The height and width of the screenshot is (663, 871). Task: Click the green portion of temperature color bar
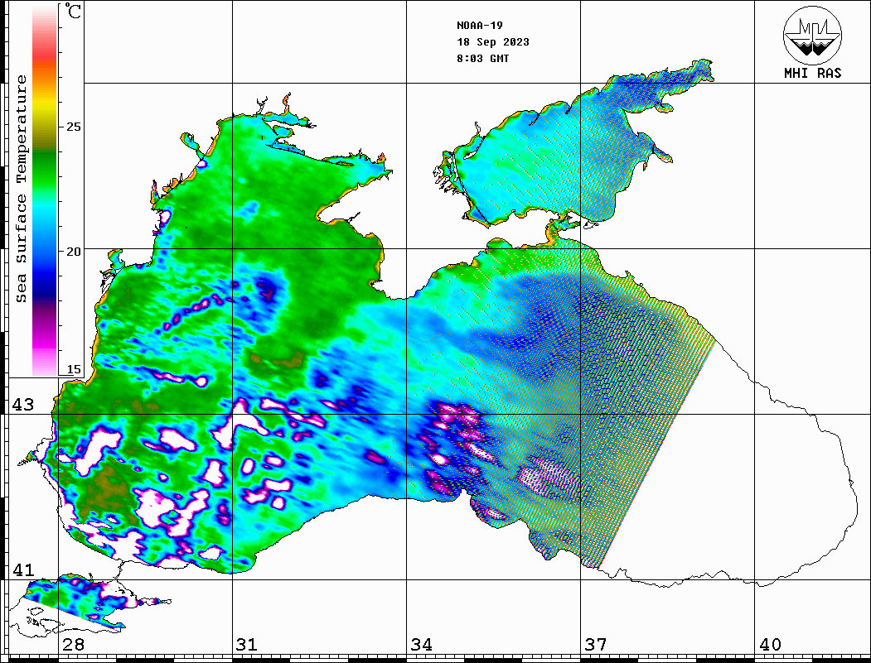pos(45,172)
